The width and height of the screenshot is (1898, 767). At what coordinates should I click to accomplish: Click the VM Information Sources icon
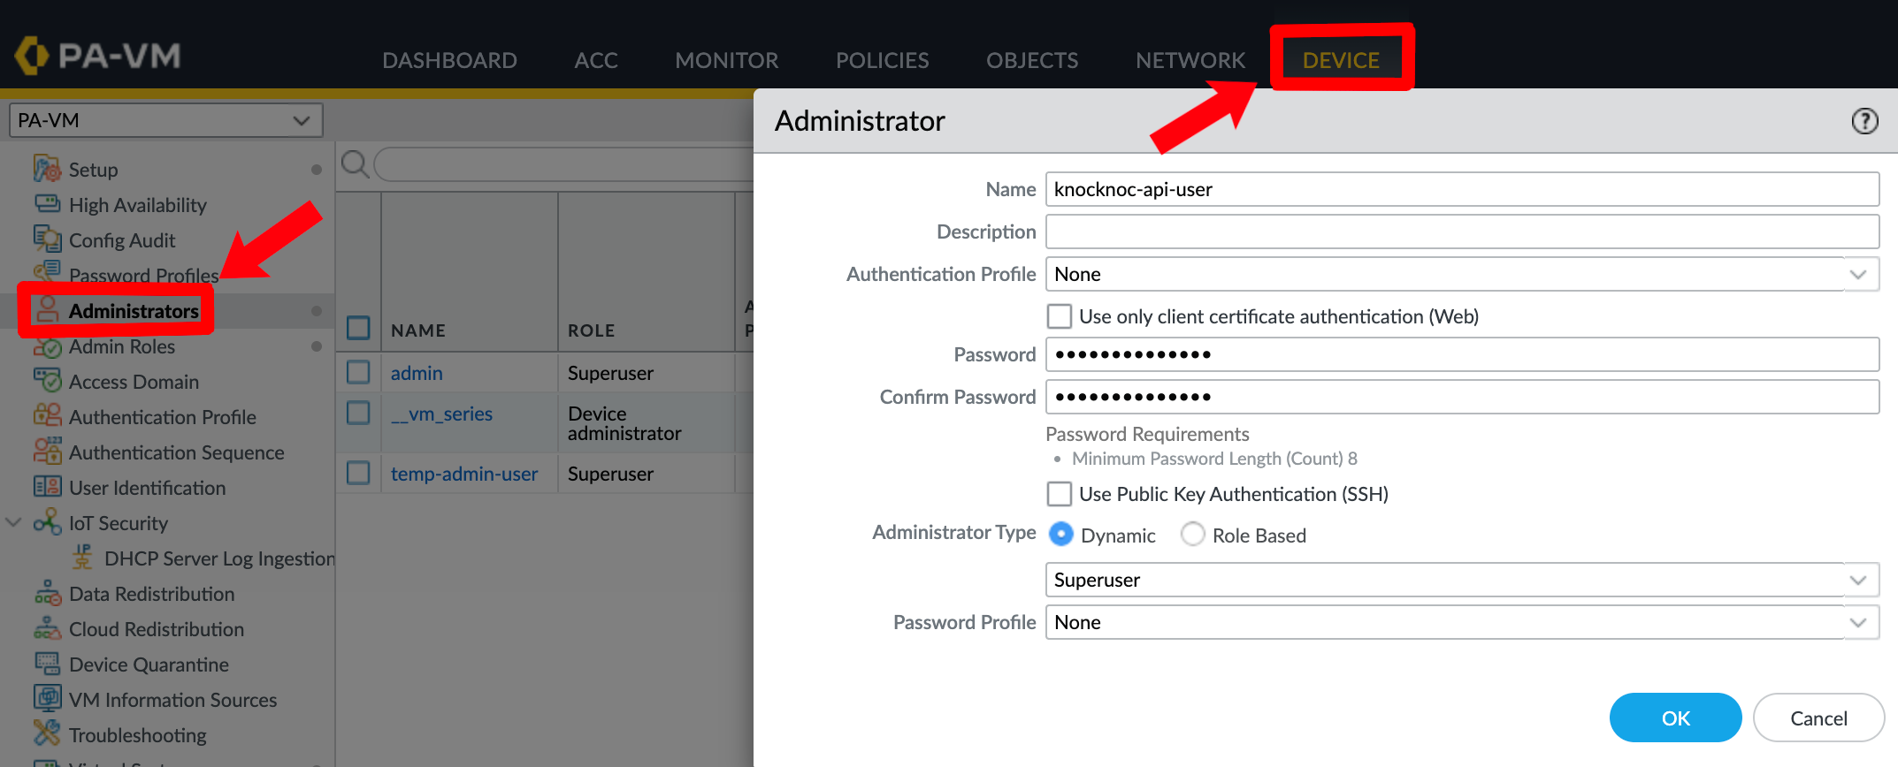pos(47,698)
